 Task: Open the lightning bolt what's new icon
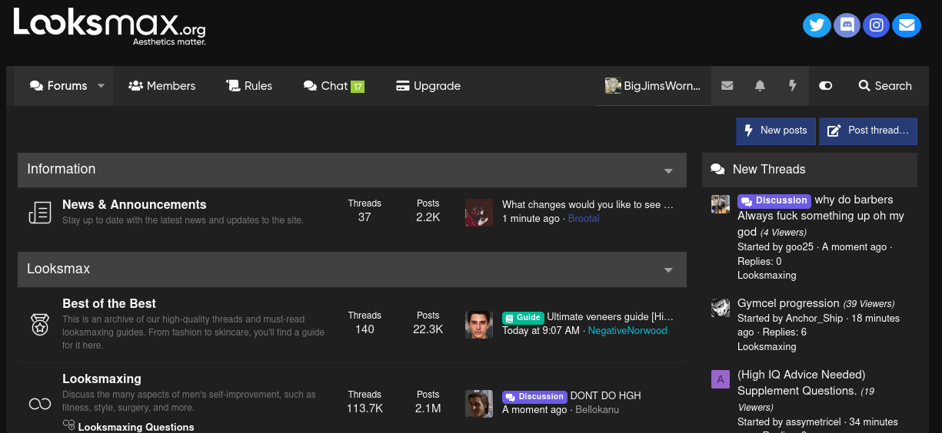(792, 86)
